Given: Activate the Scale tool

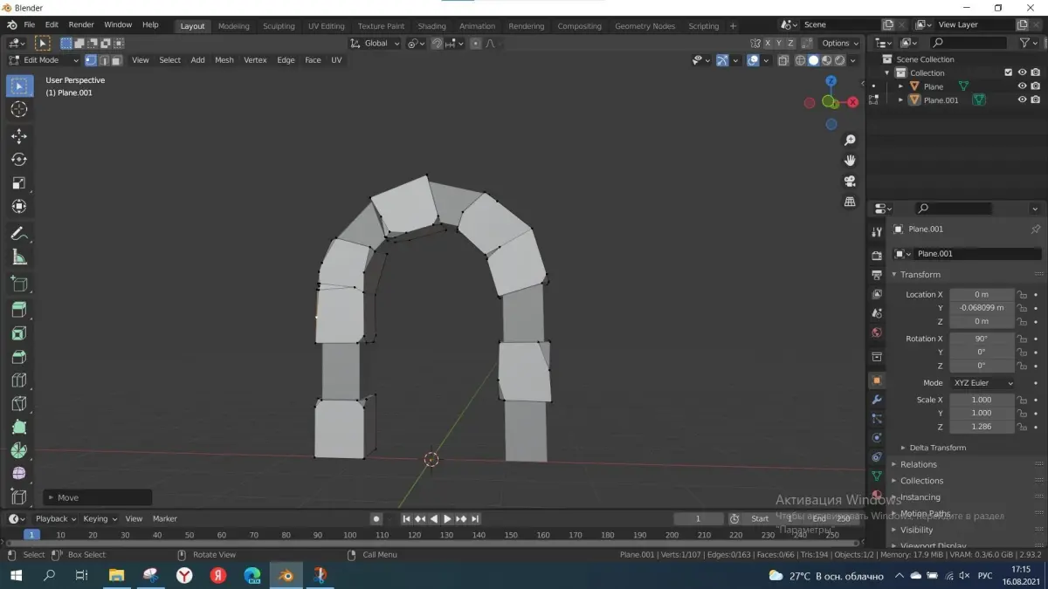Looking at the screenshot, I should point(19,183).
